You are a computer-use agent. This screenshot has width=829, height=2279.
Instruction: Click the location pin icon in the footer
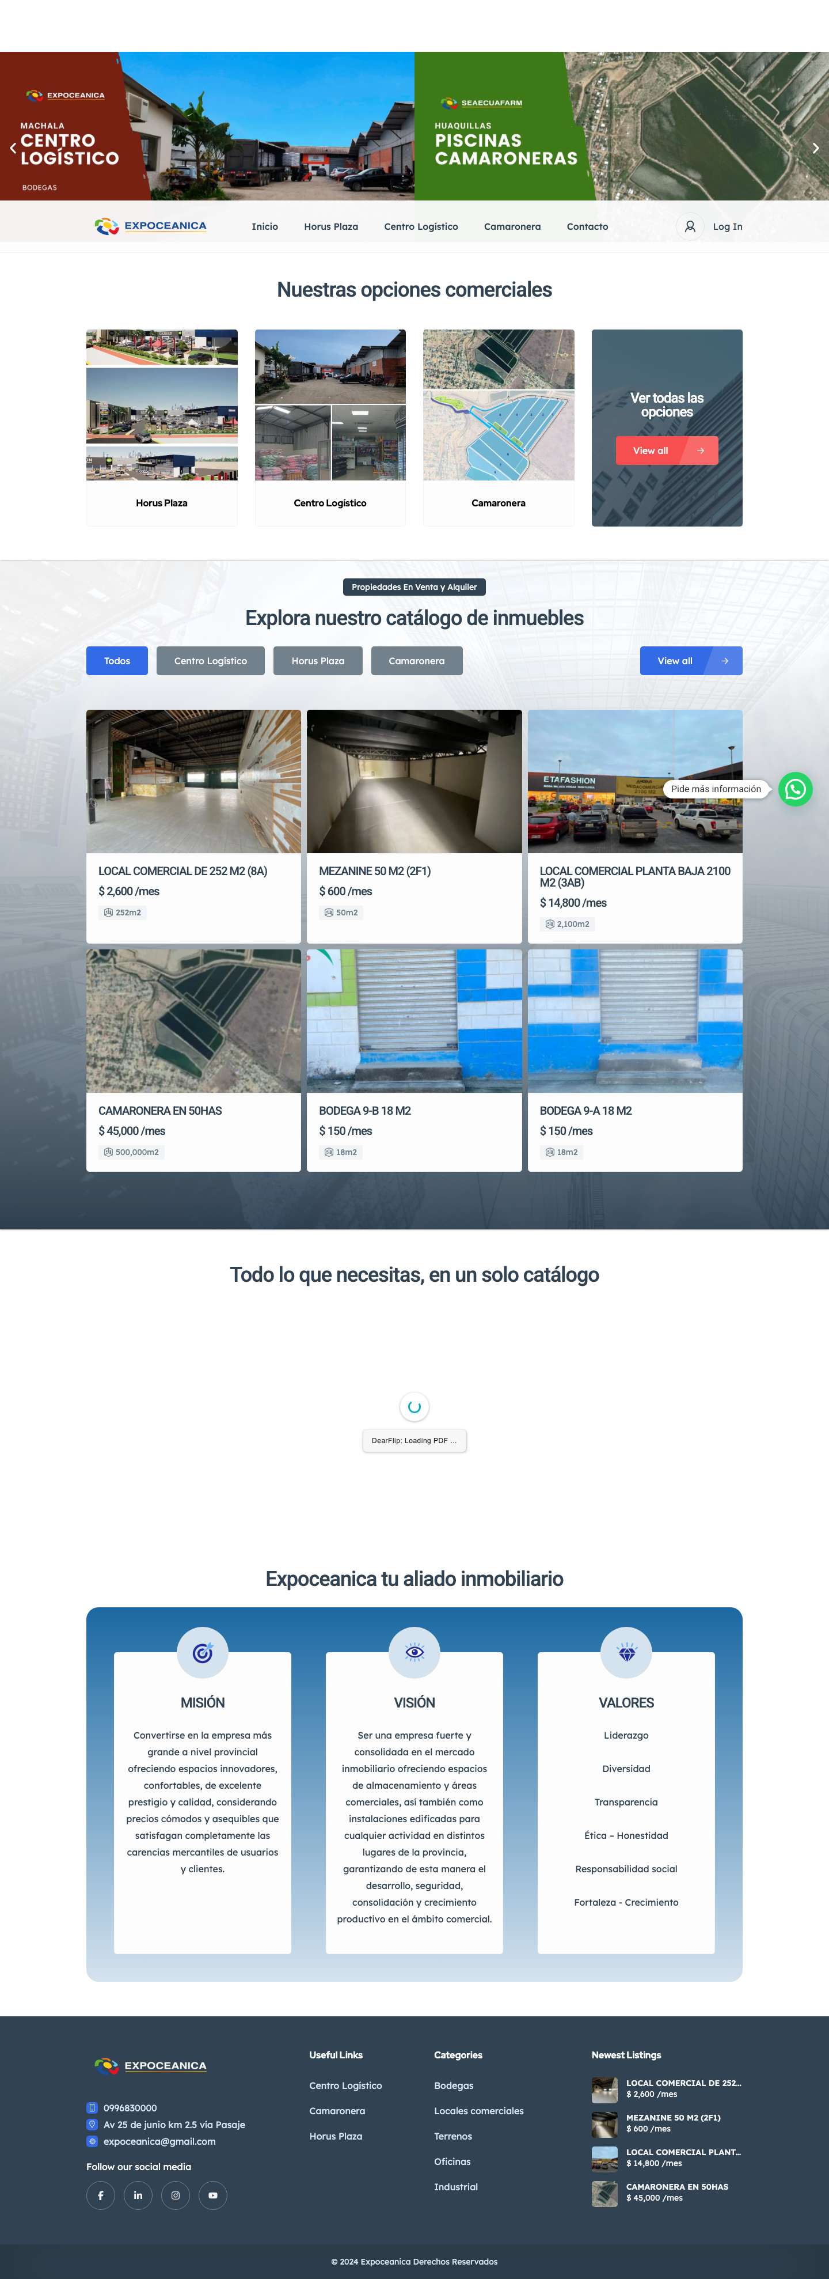[x=92, y=2124]
